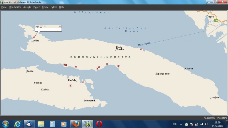Open the Daten menu
228x128 pixels.
tap(36, 7)
